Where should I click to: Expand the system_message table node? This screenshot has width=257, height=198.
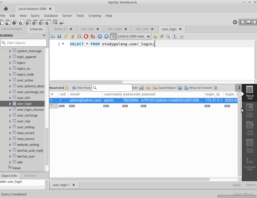click(10, 51)
